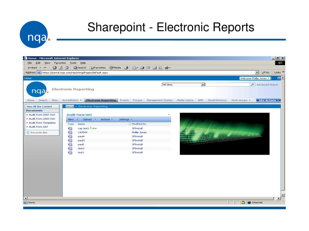Open the Media Centre tab
This screenshot has height=231, width=309.
(185, 100)
